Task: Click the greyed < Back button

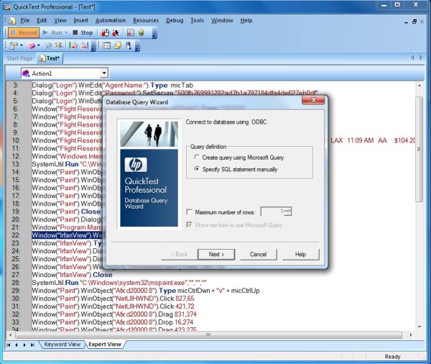Action: pyautogui.click(x=179, y=254)
